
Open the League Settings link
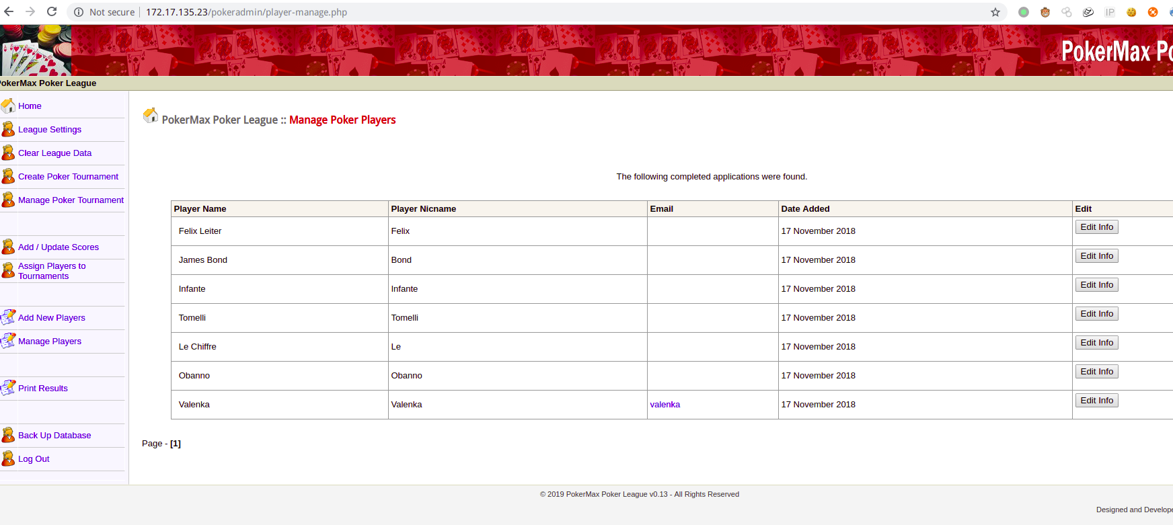click(50, 129)
